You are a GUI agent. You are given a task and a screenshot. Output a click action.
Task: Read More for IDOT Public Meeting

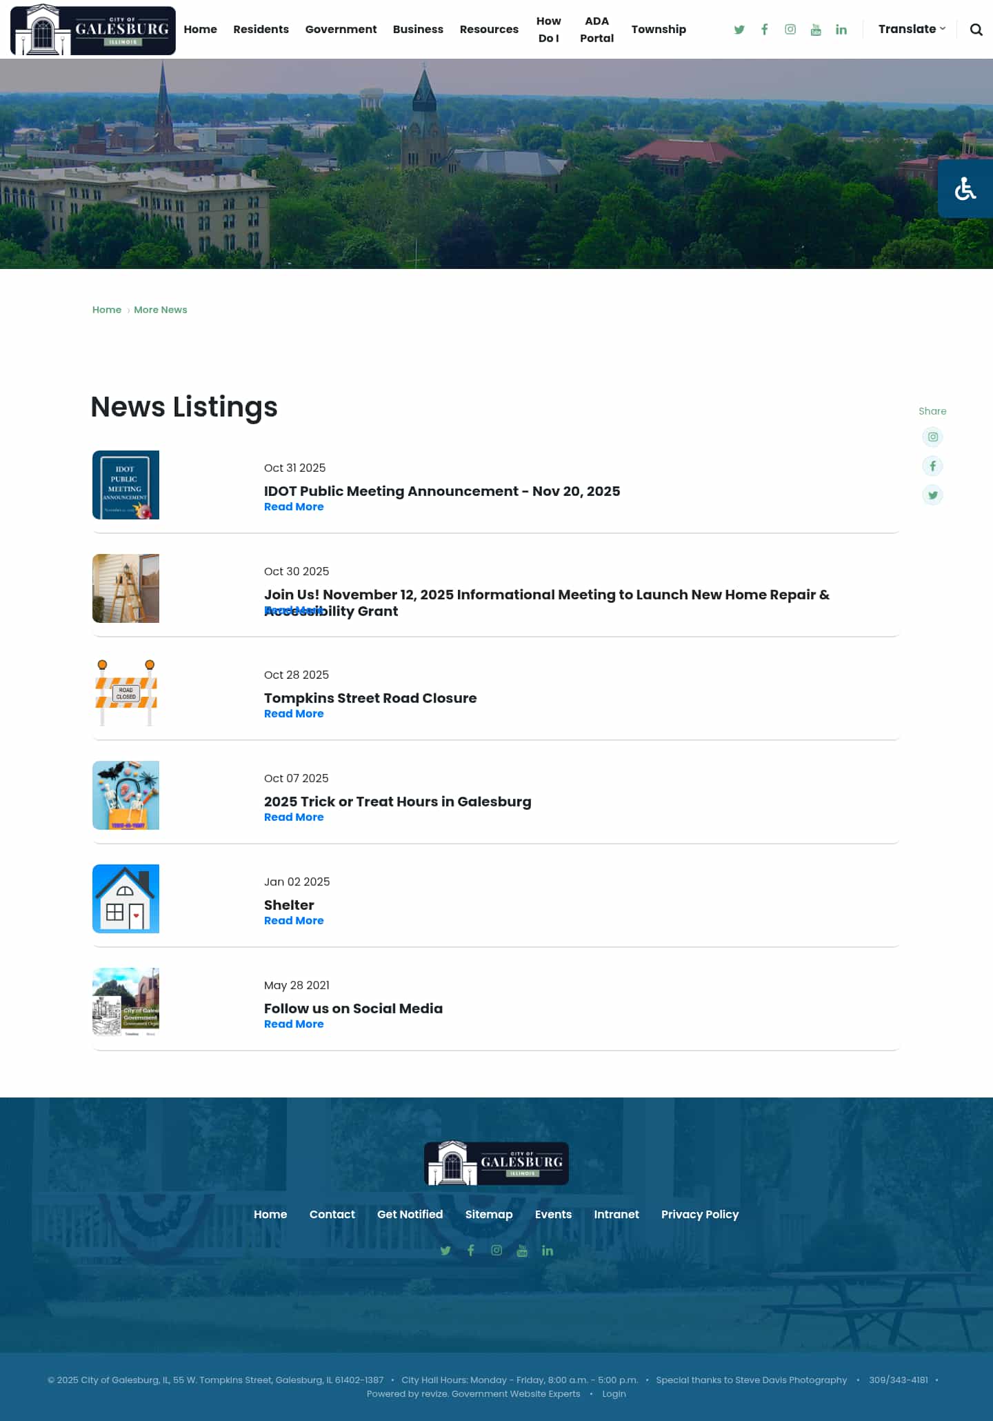click(294, 507)
